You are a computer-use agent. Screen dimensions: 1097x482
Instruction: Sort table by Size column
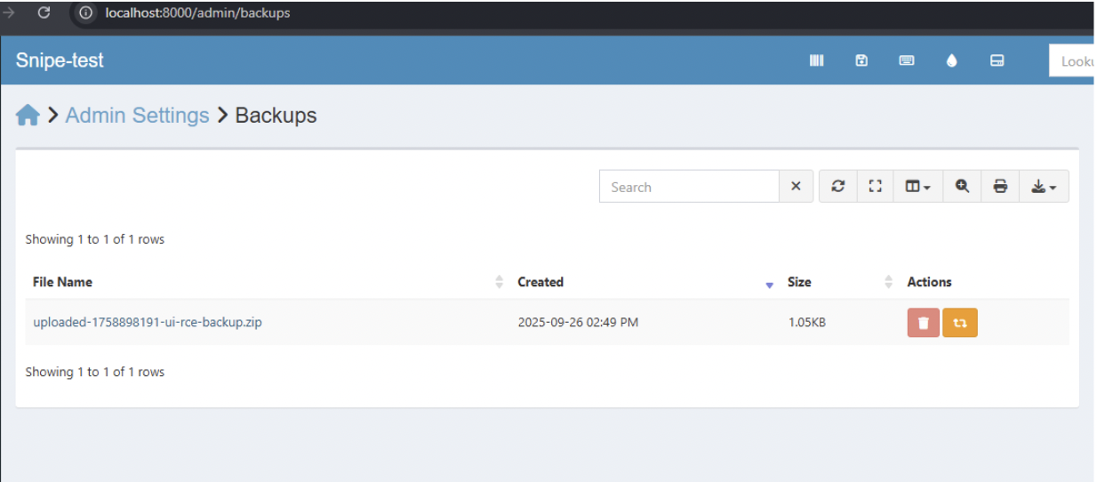(x=799, y=282)
